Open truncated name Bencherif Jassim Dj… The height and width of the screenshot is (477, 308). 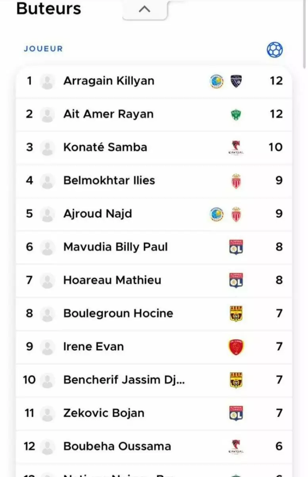124,380
